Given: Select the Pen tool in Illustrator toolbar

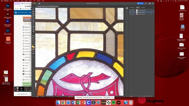Looking at the screenshot, I should click(33, 14).
